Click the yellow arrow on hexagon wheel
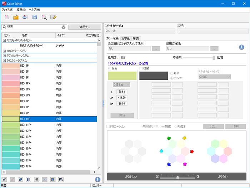Screen dimensions: 250x188 point(184,138)
